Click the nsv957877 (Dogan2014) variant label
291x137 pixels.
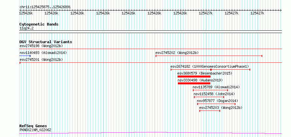(x=217, y=101)
